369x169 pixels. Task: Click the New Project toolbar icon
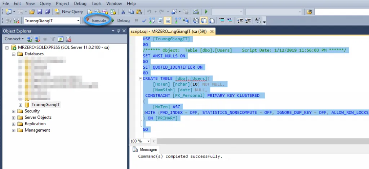(9, 12)
